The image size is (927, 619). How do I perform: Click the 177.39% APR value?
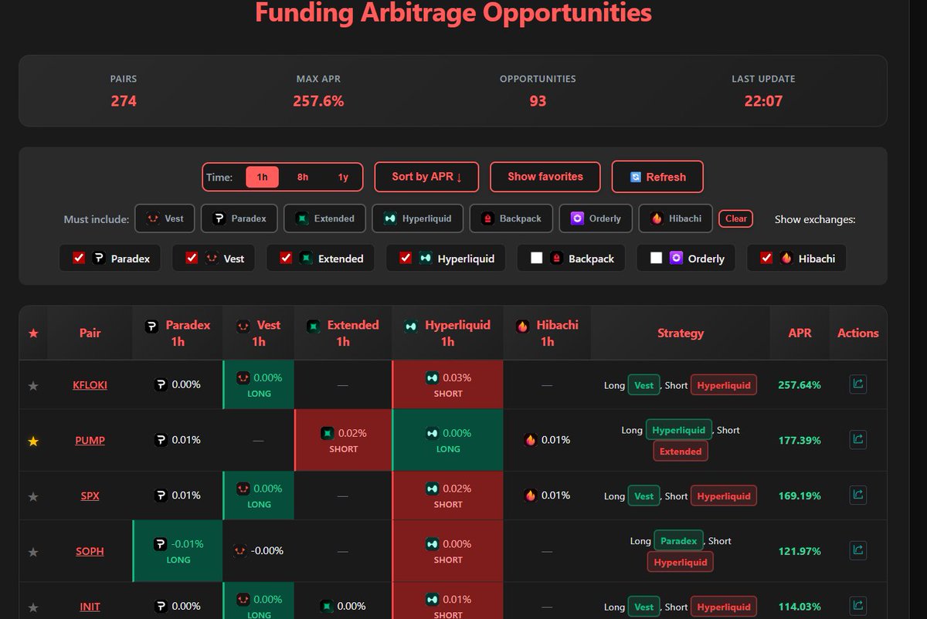800,441
